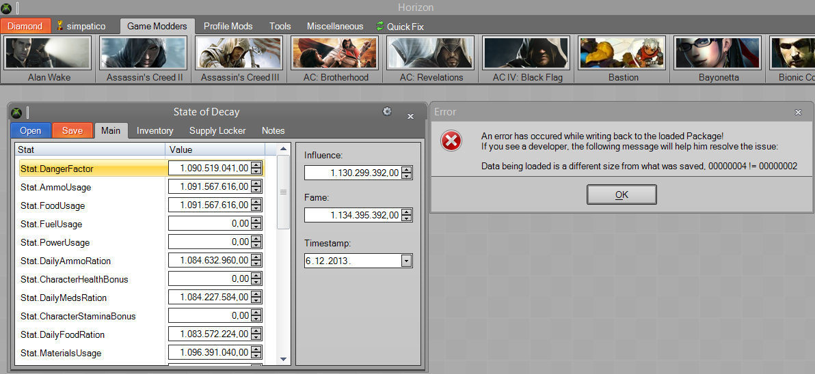Click the orange Save button
The height and width of the screenshot is (374, 815).
72,130
